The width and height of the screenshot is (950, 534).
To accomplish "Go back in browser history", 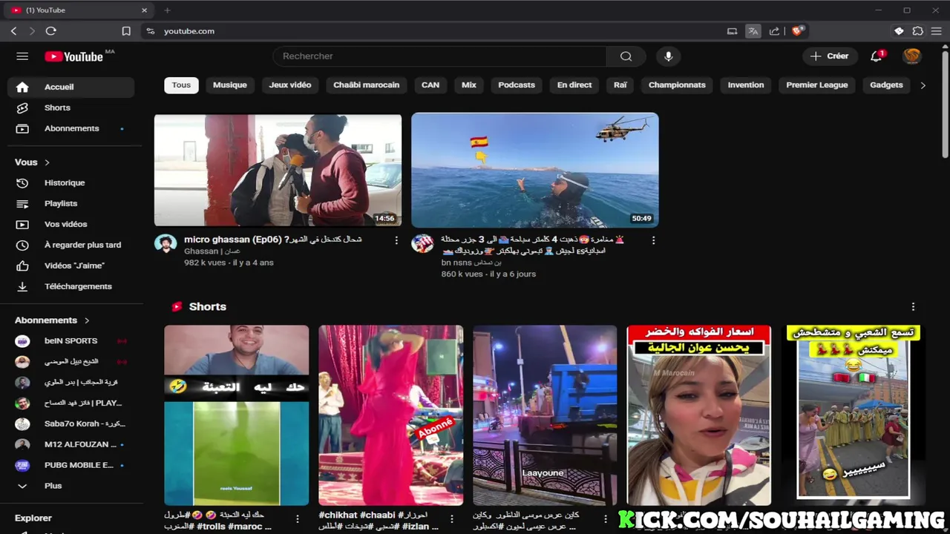I will (13, 31).
